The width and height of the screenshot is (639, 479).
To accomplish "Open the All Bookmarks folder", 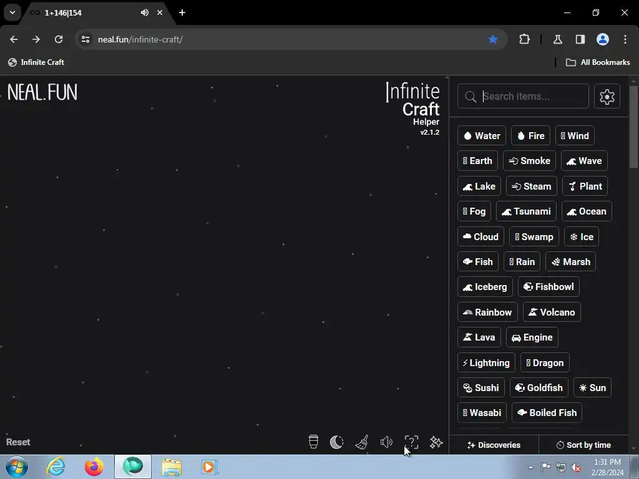I will pyautogui.click(x=598, y=62).
